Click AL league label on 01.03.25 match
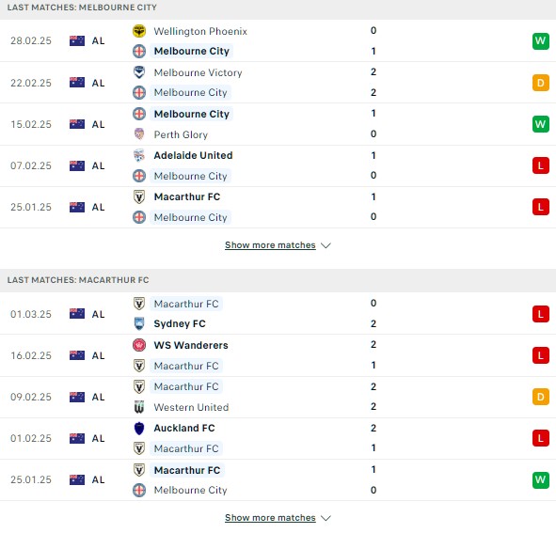 coord(98,314)
